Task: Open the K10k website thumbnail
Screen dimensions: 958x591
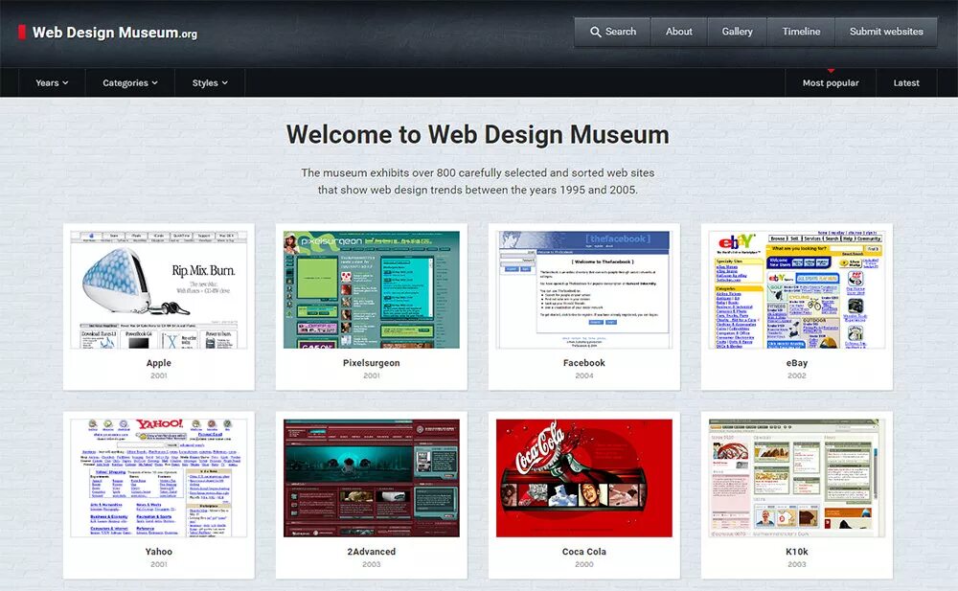Action: (797, 478)
